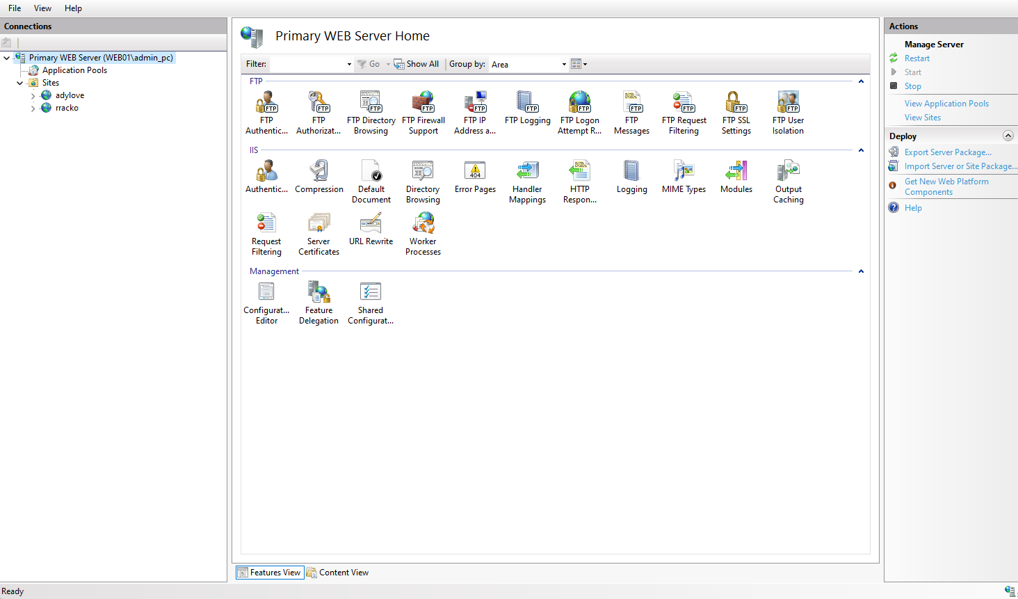Collapse the IIS group section

861,150
